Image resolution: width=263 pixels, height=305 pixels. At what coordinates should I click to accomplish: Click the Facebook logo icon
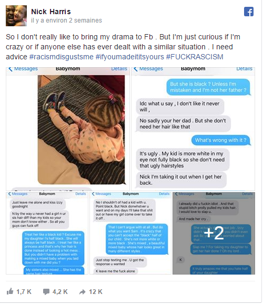tap(249, 12)
